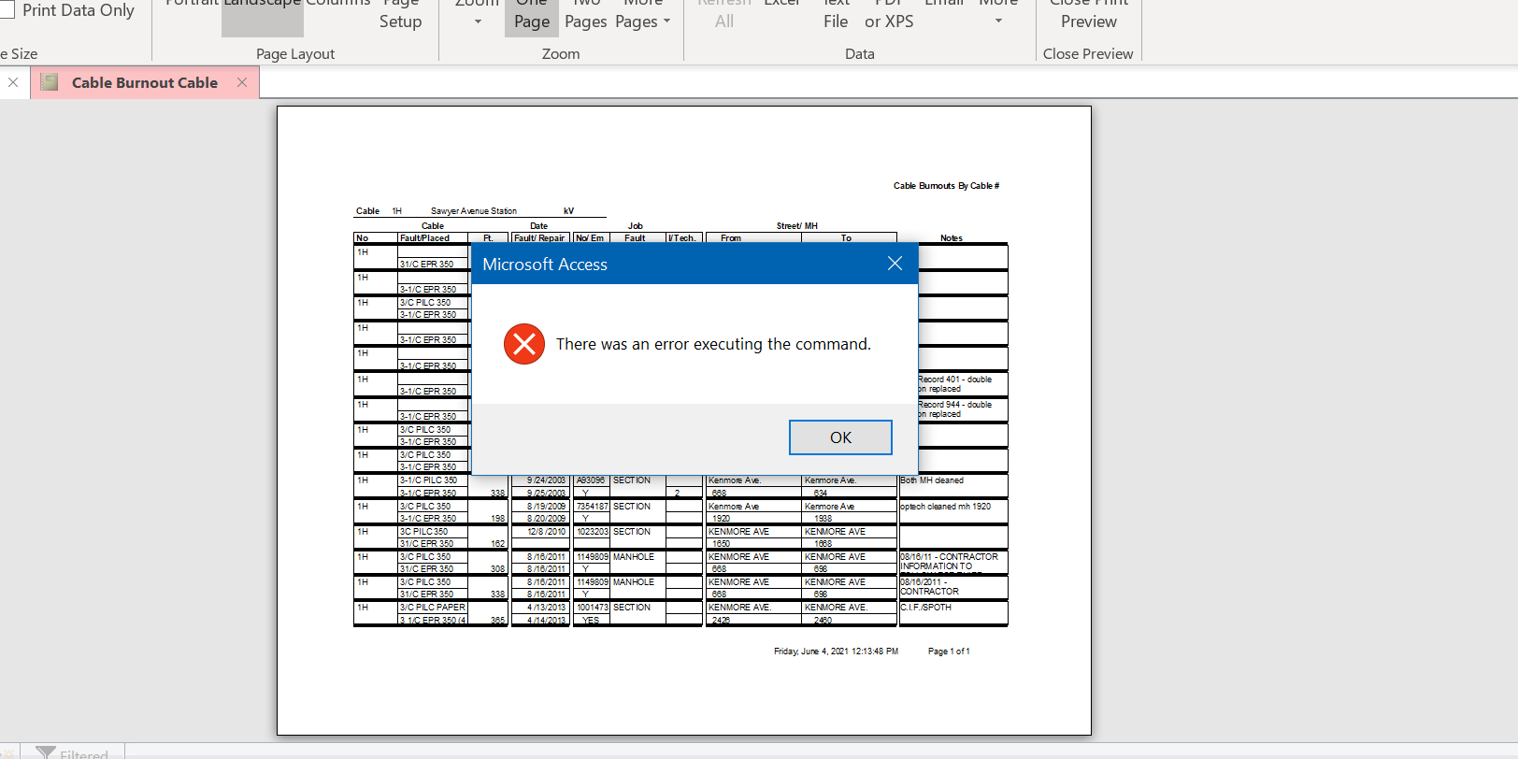Click the 'YES' cell in last row
This screenshot has width=1518, height=759.
[590, 620]
